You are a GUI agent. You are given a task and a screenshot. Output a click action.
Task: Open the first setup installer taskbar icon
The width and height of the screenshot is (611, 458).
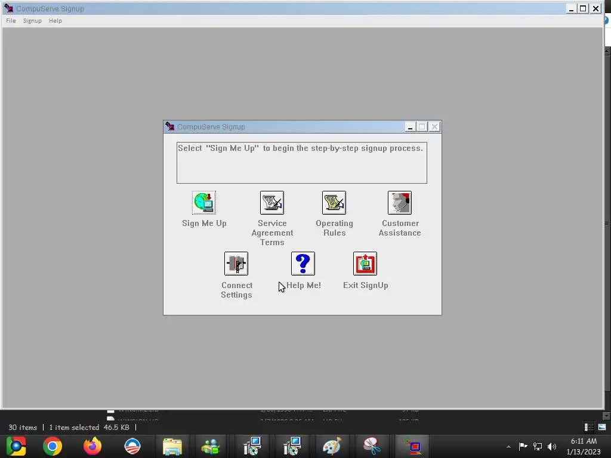pos(252,446)
